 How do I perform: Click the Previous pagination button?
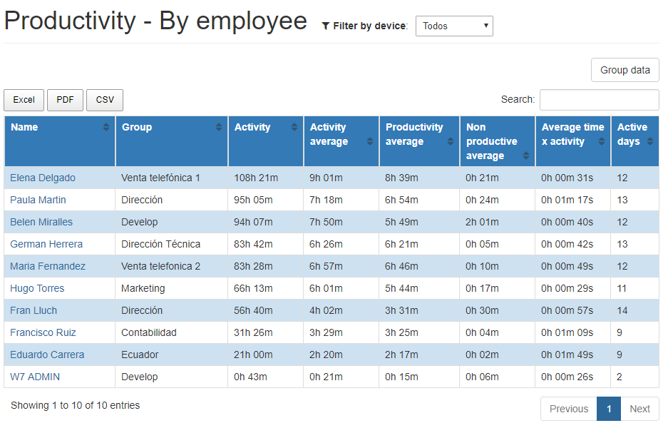click(x=569, y=409)
